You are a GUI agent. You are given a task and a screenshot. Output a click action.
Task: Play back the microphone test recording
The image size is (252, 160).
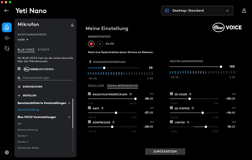[100, 44]
